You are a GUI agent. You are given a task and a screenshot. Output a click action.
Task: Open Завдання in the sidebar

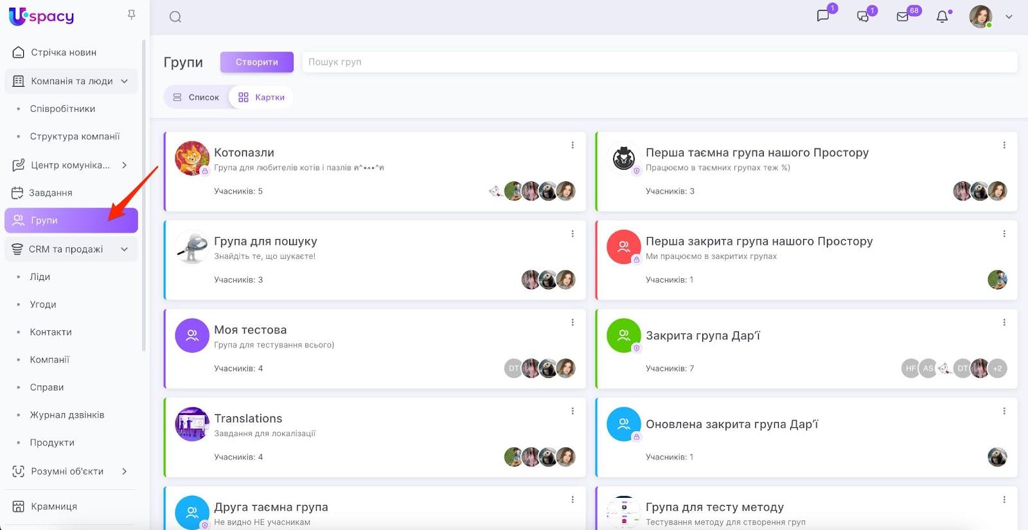51,193
